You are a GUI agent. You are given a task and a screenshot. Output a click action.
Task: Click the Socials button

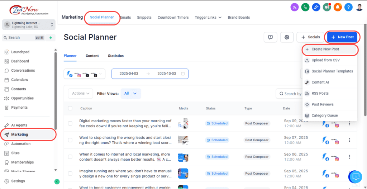pos(310,37)
